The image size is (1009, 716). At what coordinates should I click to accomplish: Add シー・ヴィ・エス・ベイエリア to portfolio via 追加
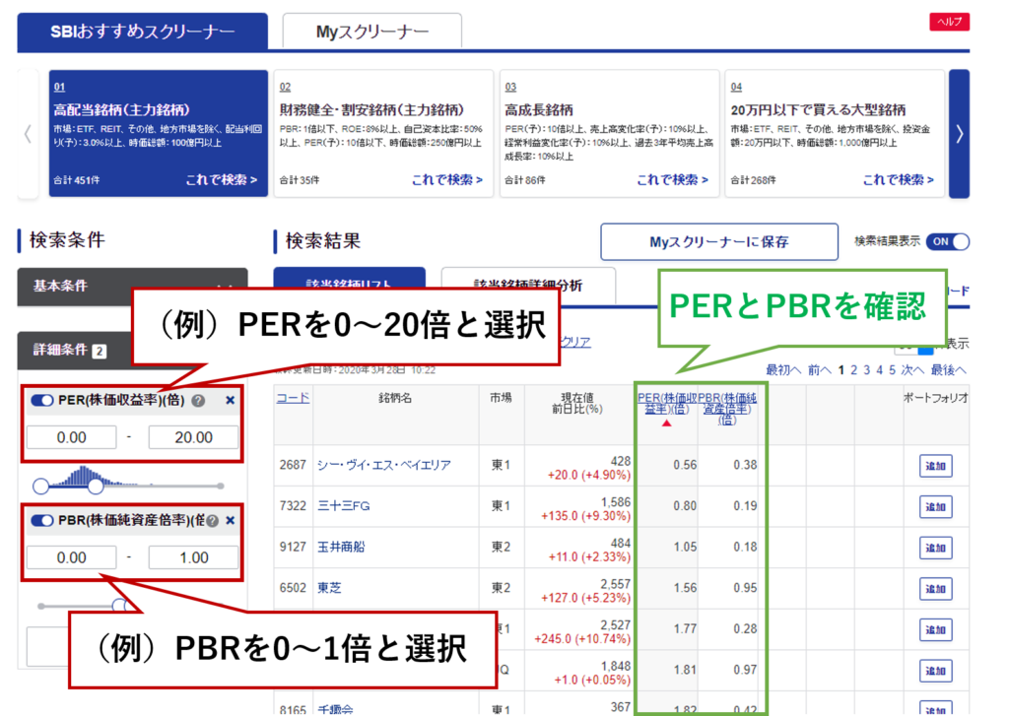[x=935, y=467]
